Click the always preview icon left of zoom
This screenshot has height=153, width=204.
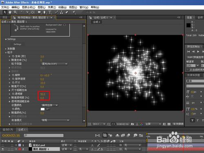click(x=89, y=124)
